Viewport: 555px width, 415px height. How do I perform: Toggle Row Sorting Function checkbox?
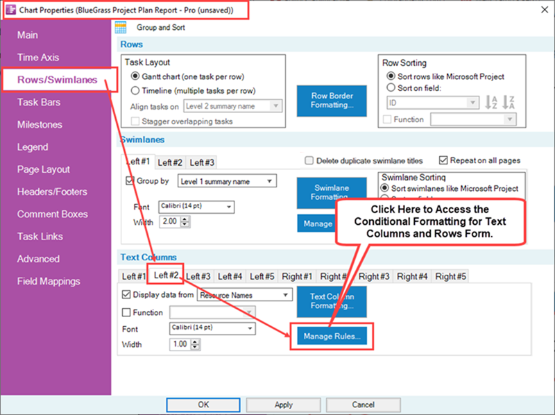(387, 119)
